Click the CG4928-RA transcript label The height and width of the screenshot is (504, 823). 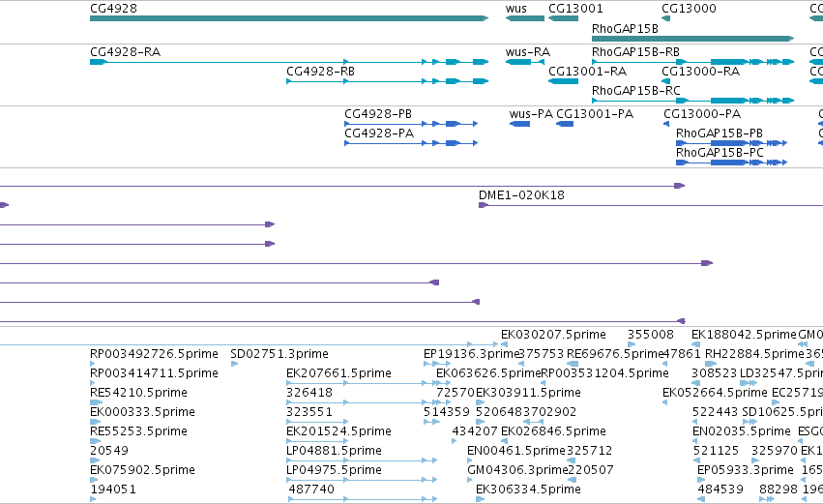pos(125,52)
